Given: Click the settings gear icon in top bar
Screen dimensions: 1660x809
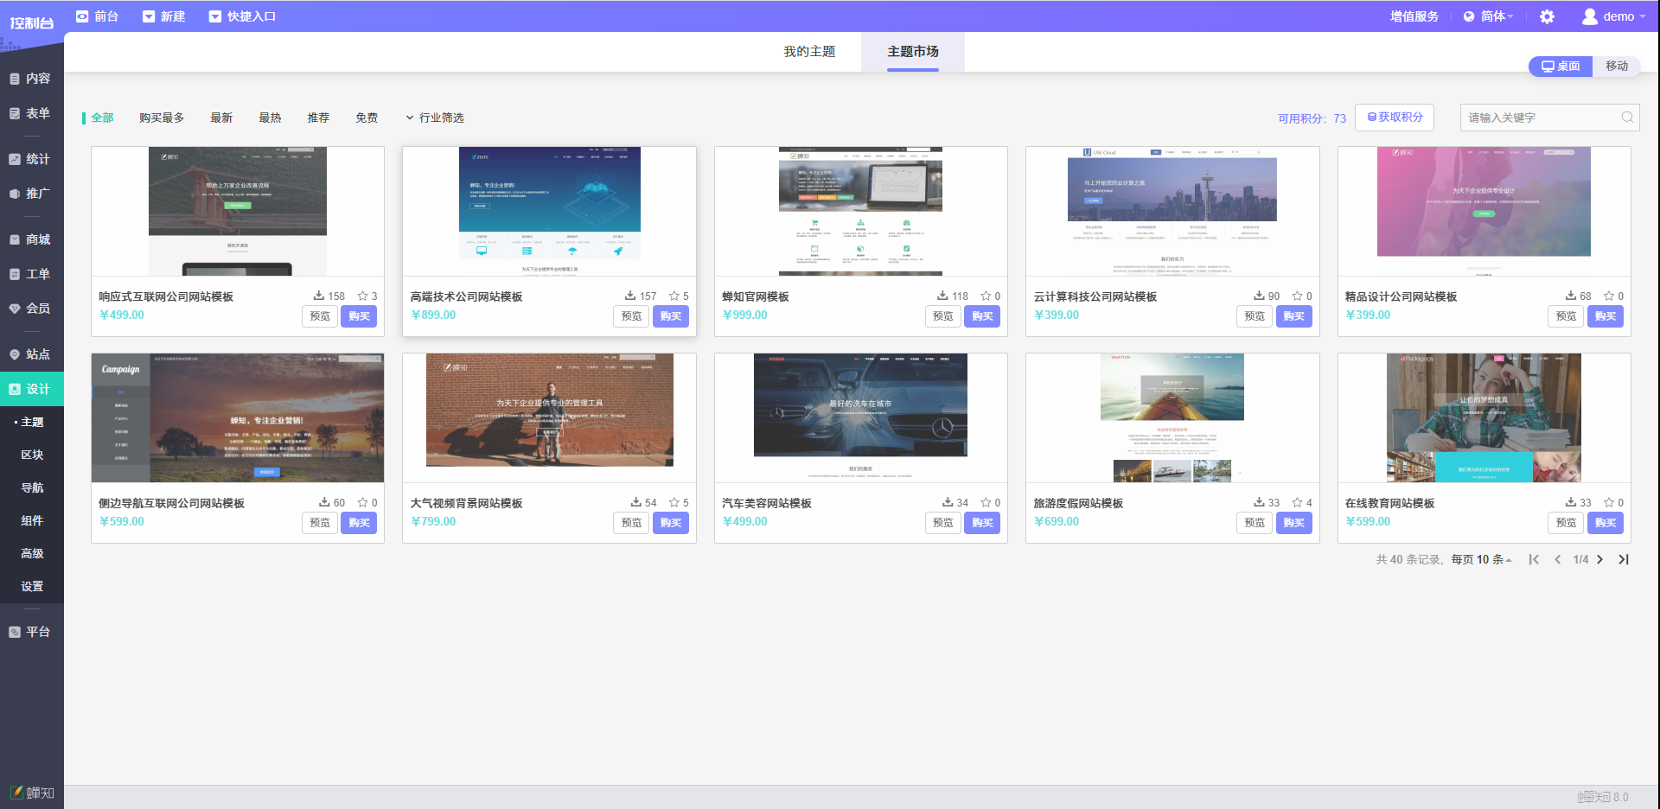Looking at the screenshot, I should tap(1547, 16).
